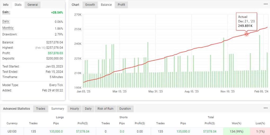View the Hourly statistics tab
Image resolution: width=270 pixels, height=135 pixels.
[x=74, y=109]
